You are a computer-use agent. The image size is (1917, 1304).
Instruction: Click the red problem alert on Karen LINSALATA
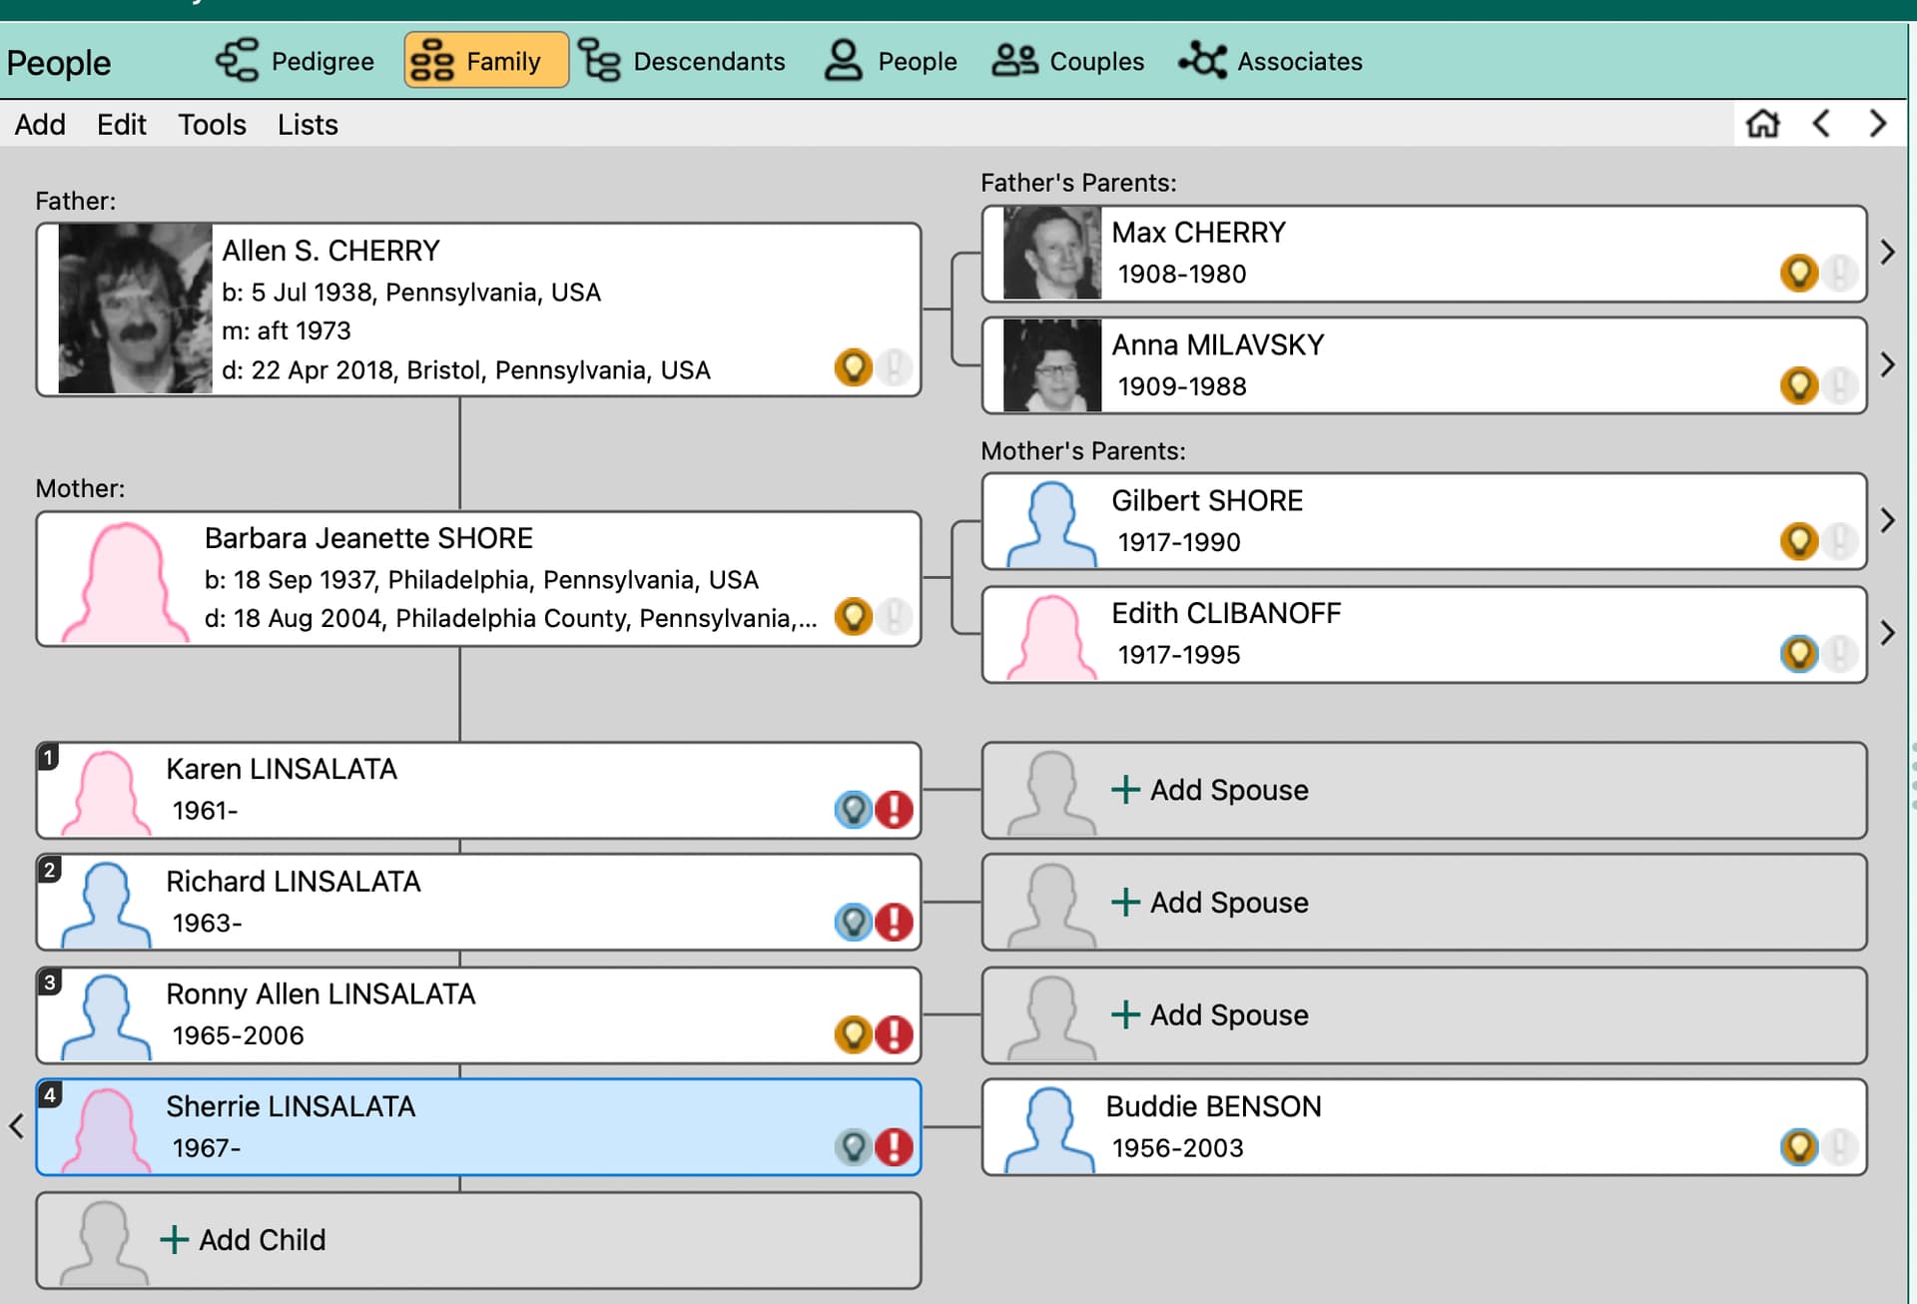point(894,810)
